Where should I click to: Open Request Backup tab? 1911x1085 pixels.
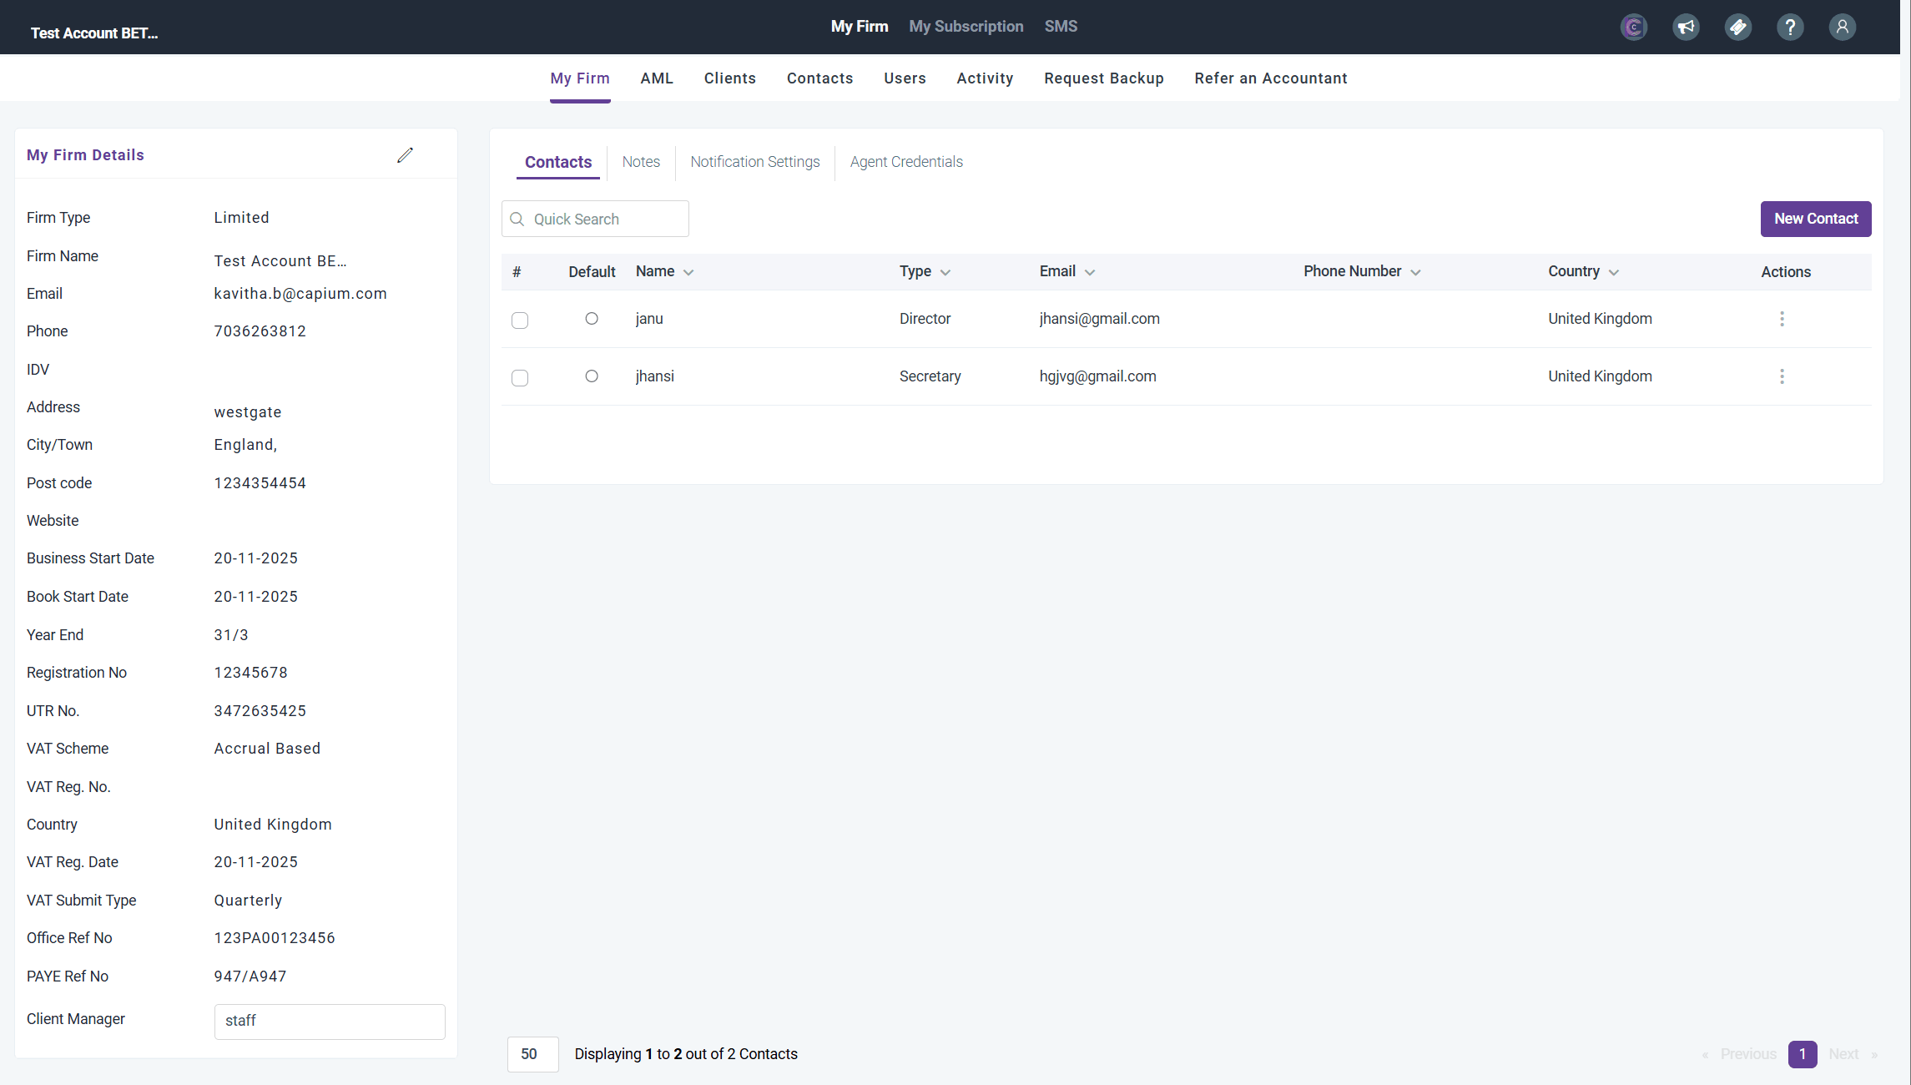[x=1104, y=78]
